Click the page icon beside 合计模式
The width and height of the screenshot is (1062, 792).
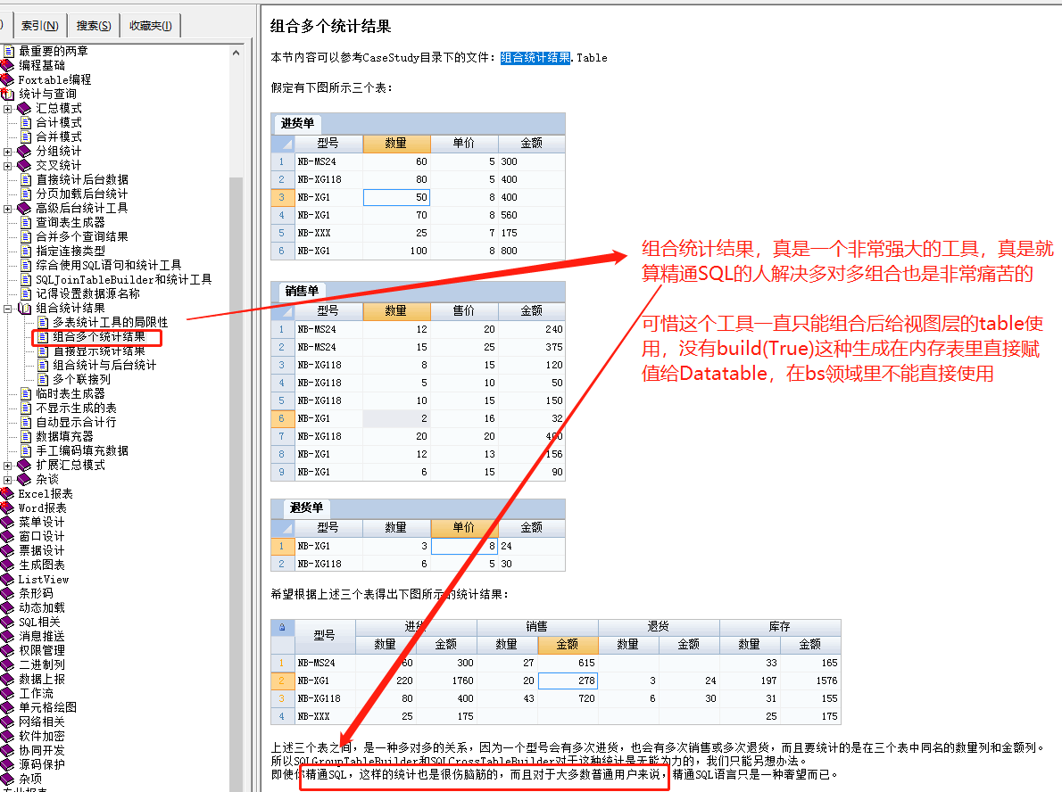(26, 122)
